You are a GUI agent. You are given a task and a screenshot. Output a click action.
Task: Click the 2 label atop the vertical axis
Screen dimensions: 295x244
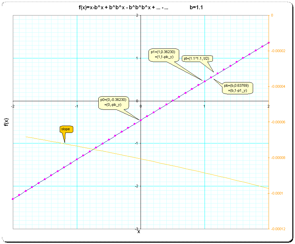click(137, 15)
